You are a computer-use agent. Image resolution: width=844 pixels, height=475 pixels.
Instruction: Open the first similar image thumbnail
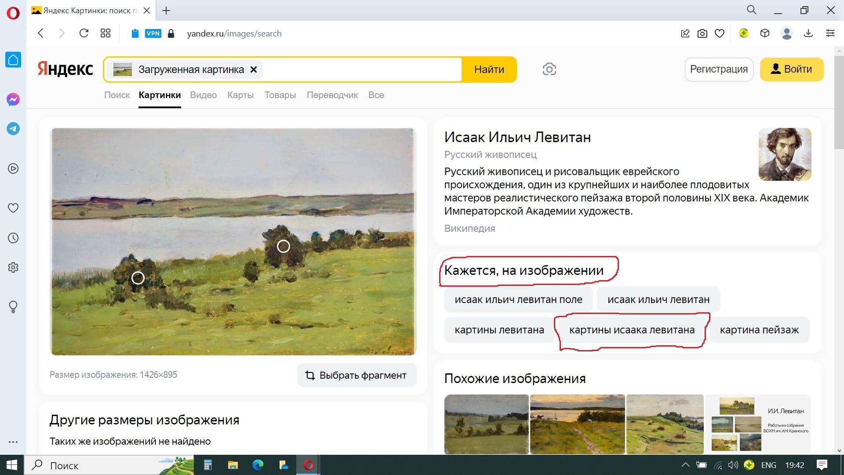click(x=486, y=424)
